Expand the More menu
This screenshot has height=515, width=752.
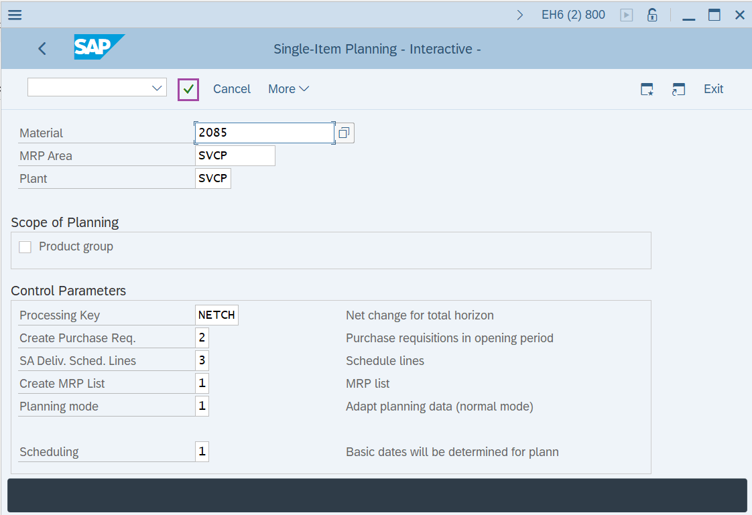coord(288,89)
